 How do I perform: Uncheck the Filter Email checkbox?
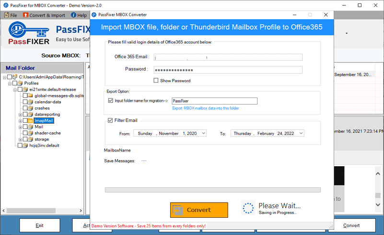pyautogui.click(x=110, y=120)
